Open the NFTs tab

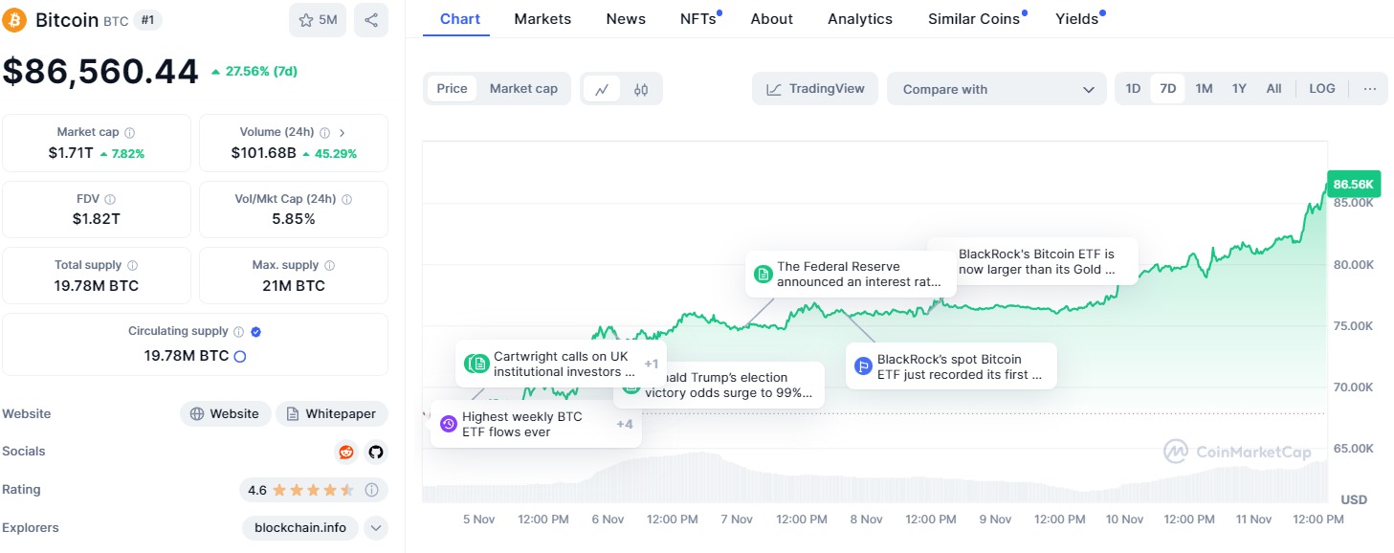(x=698, y=19)
